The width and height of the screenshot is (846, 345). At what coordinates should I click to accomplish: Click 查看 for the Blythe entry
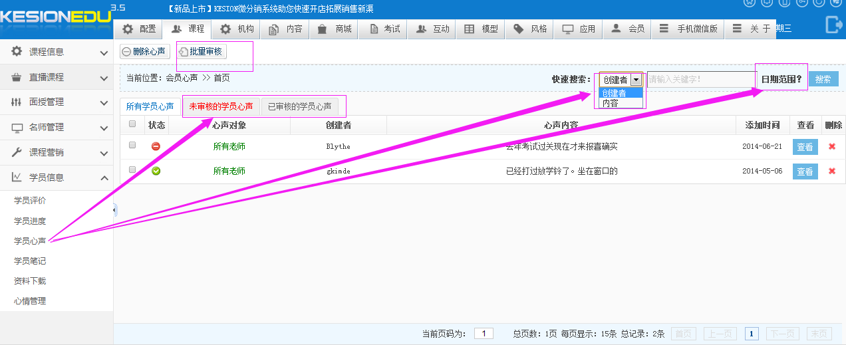pos(805,147)
